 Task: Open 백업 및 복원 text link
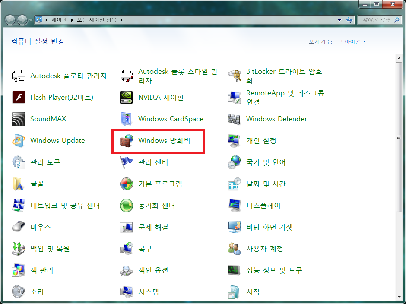(50, 249)
